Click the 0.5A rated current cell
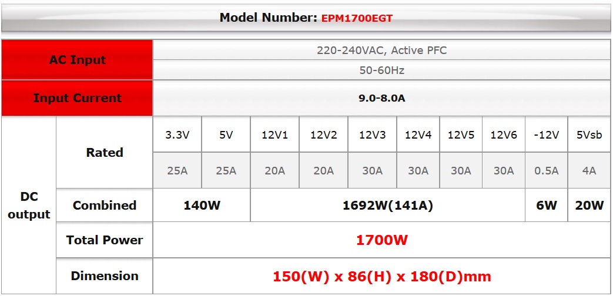The image size is (613, 296). pyautogui.click(x=546, y=171)
